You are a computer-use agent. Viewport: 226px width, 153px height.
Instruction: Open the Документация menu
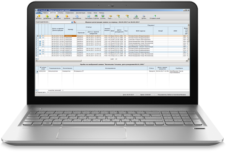[x=80, y=13]
